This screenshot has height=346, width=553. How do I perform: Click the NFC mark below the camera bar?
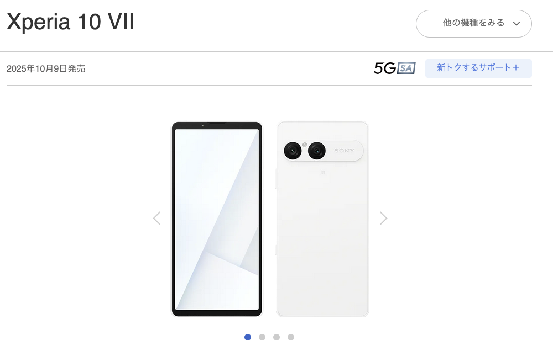coord(322,173)
